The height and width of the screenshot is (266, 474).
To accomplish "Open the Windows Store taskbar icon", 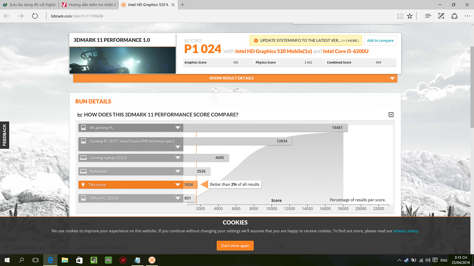I will point(79,260).
